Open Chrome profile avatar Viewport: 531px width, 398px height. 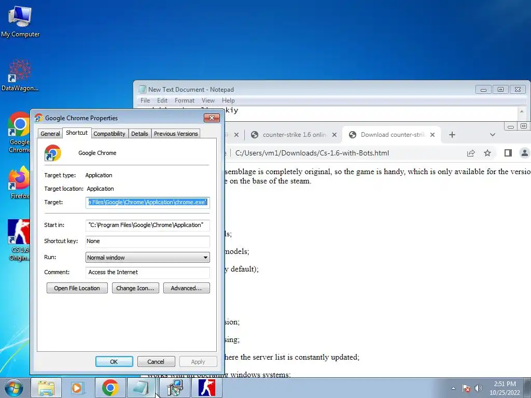tap(525, 153)
